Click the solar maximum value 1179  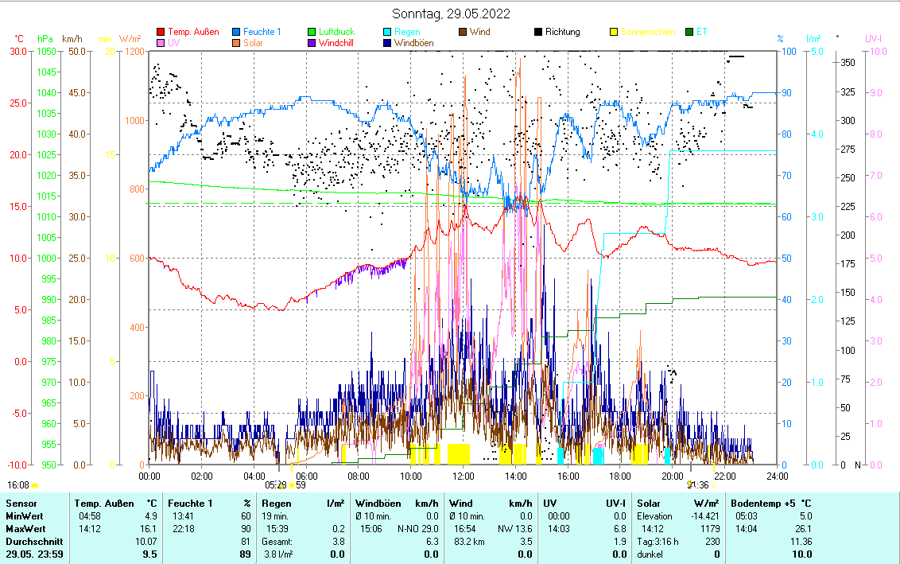(x=711, y=529)
